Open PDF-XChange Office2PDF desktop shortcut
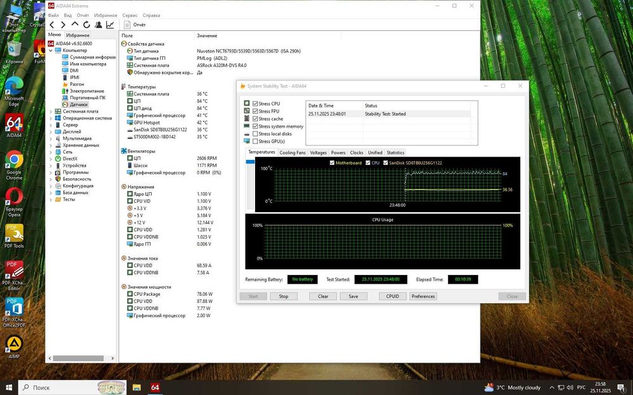 coord(14,313)
